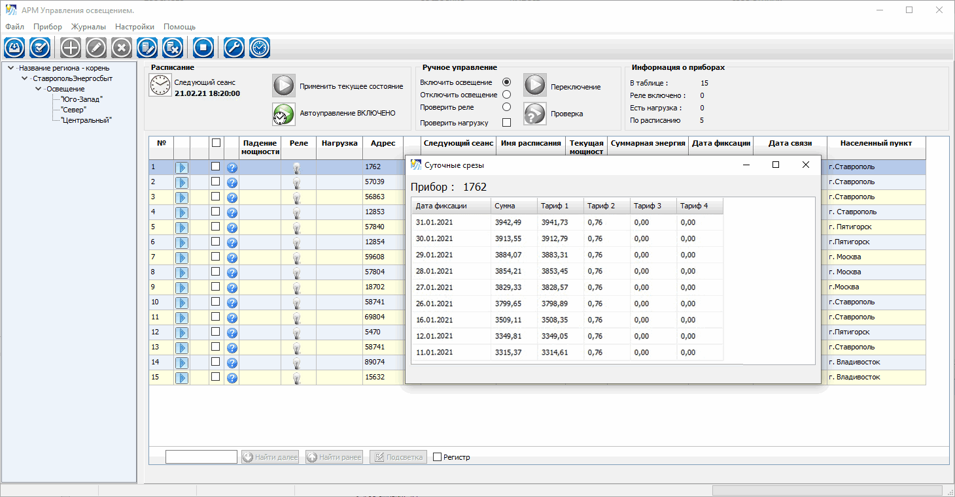This screenshot has width=955, height=497.
Task: Click the relay bulb icon in row 10
Action: click(296, 303)
